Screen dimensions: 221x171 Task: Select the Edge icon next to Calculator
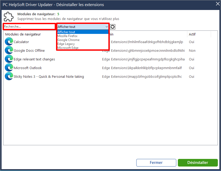[9, 42]
